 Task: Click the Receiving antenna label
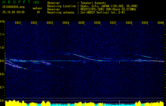(61, 12)
